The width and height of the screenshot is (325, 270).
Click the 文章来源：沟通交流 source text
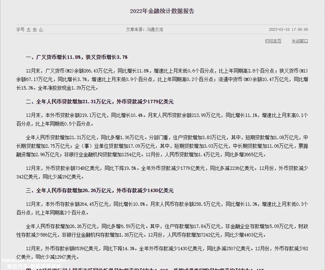point(145,30)
